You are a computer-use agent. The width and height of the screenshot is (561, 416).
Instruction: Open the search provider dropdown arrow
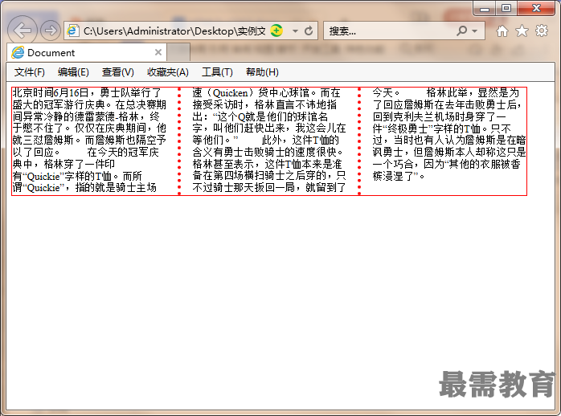[475, 31]
